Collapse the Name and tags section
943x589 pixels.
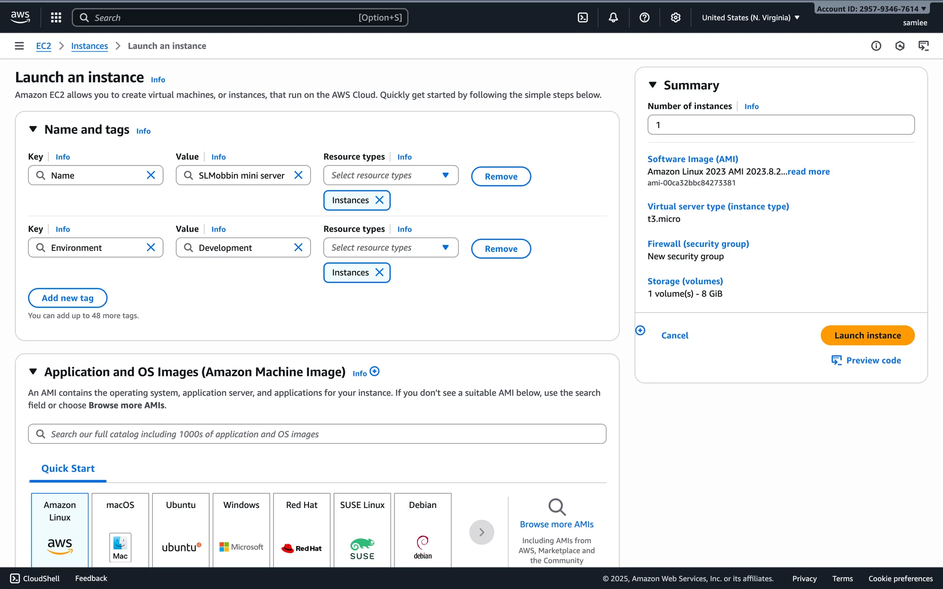click(x=33, y=129)
